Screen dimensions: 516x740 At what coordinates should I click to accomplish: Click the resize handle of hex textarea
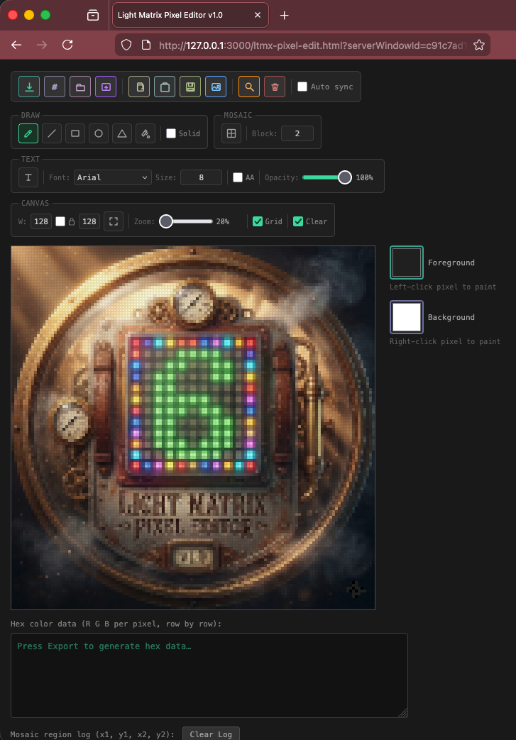click(x=403, y=713)
